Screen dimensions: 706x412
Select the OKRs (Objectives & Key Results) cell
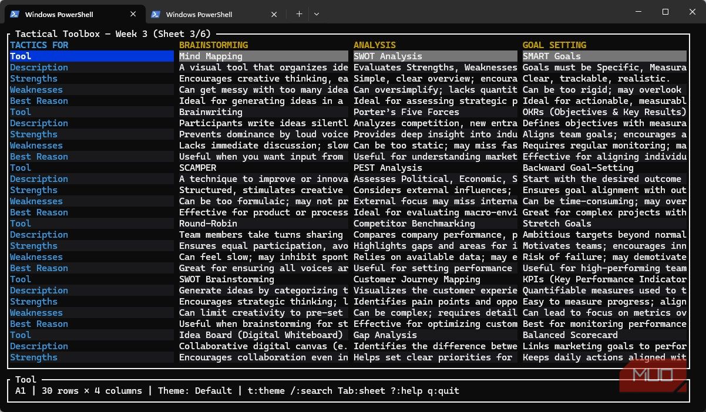[x=604, y=112]
